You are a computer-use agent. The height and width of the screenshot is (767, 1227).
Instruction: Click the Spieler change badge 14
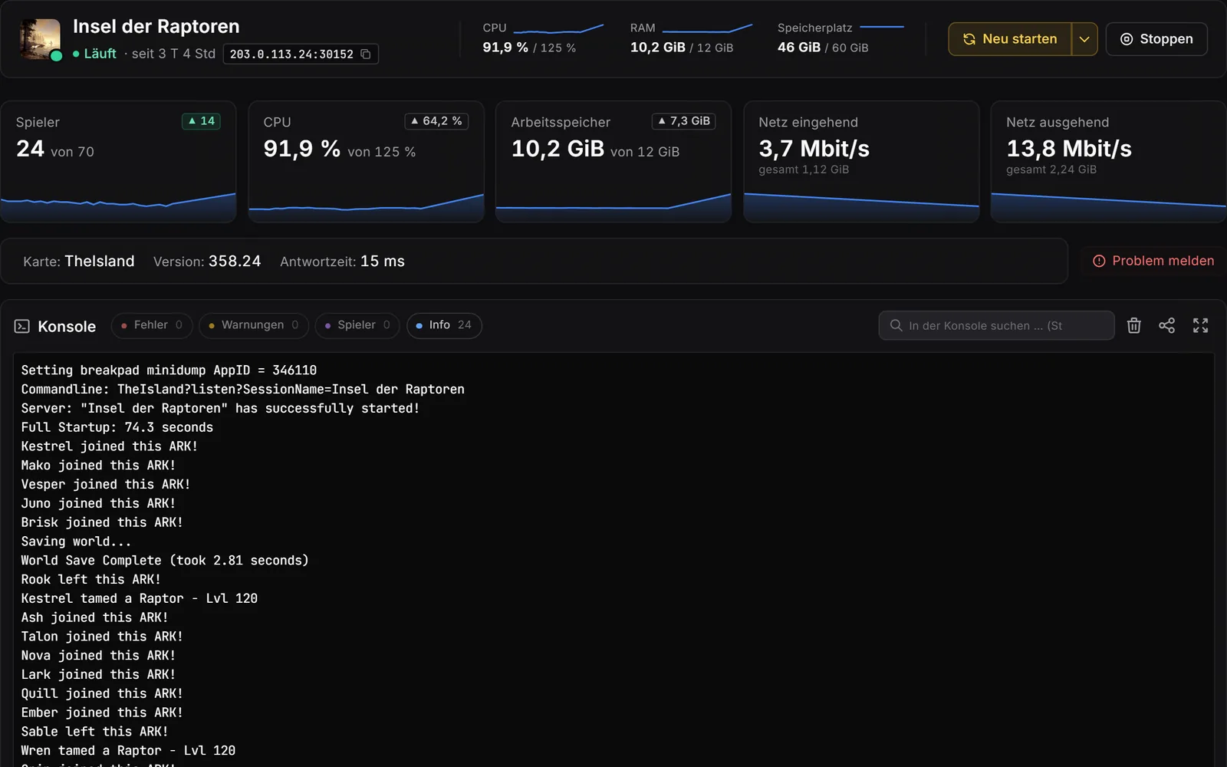201,121
